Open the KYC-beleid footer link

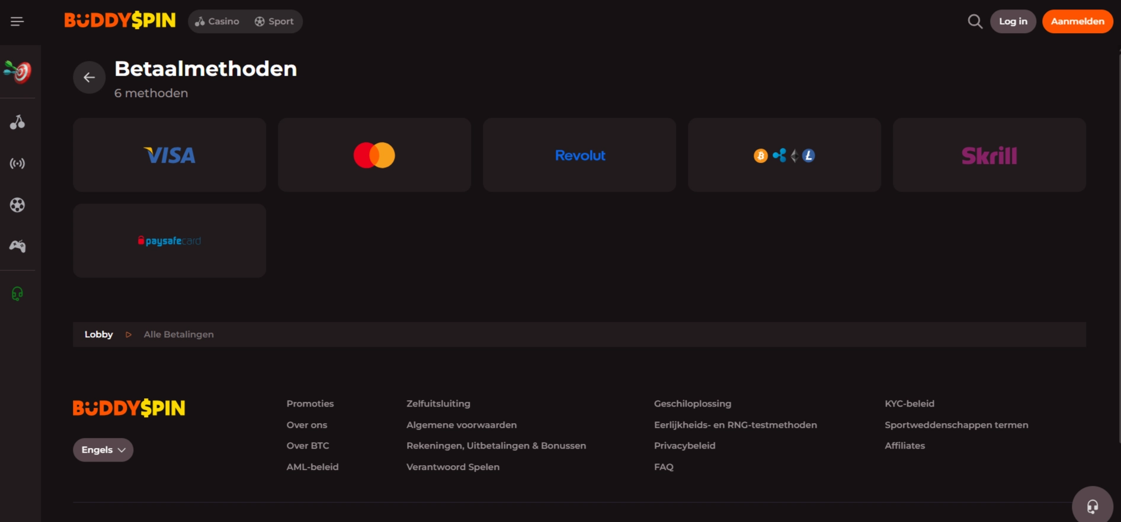pos(909,404)
